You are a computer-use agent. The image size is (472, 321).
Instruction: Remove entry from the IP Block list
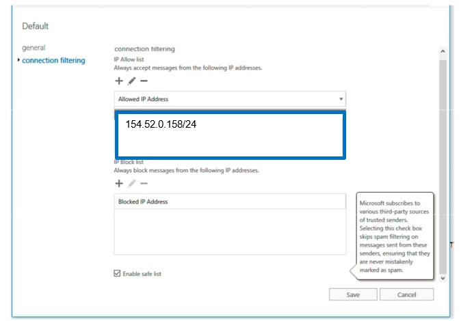pyautogui.click(x=144, y=183)
